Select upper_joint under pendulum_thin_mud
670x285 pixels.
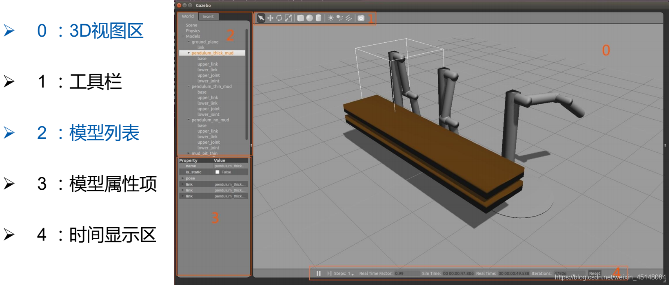click(209, 109)
